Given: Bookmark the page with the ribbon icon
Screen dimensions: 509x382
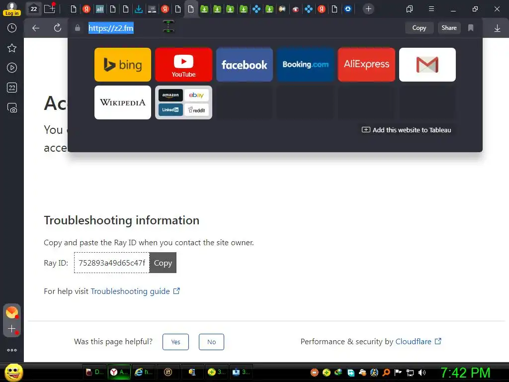Looking at the screenshot, I should point(471,28).
